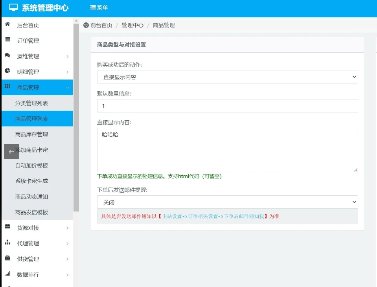Select 商品库存管理 submenu item
The image size is (377, 287).
37,134
